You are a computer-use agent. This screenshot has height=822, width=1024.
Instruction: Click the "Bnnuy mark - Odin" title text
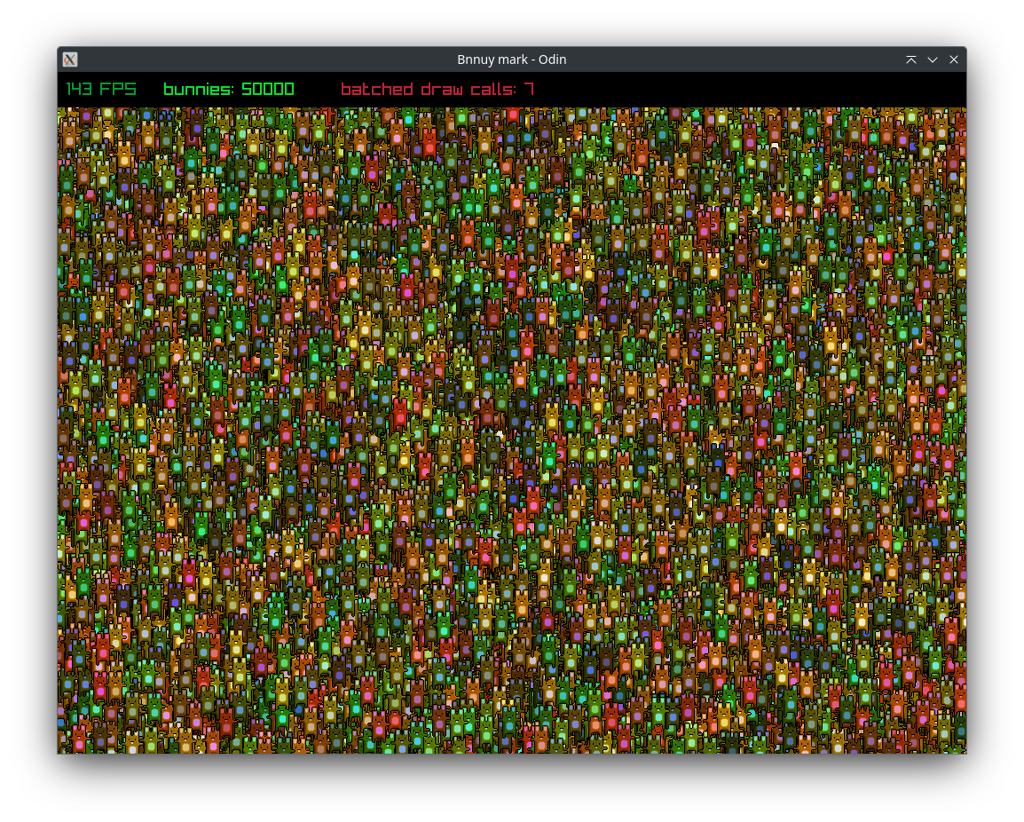pos(511,59)
